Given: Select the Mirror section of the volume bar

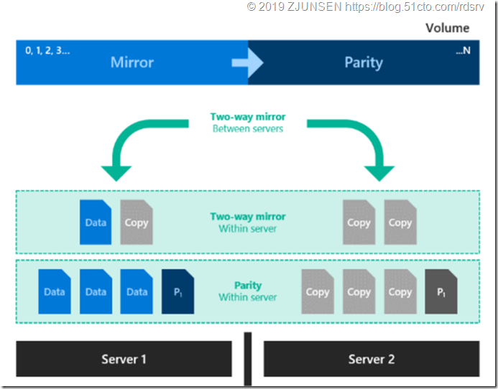Looking at the screenshot, I should click(x=132, y=62).
